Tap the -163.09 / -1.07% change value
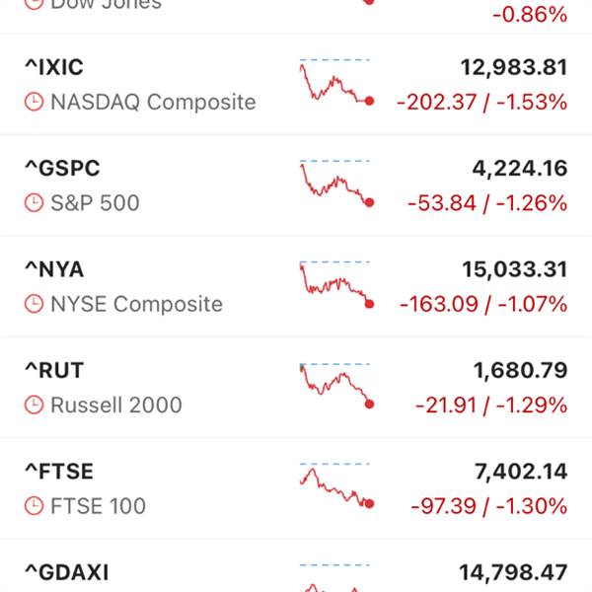The height and width of the screenshot is (592, 592). [483, 304]
